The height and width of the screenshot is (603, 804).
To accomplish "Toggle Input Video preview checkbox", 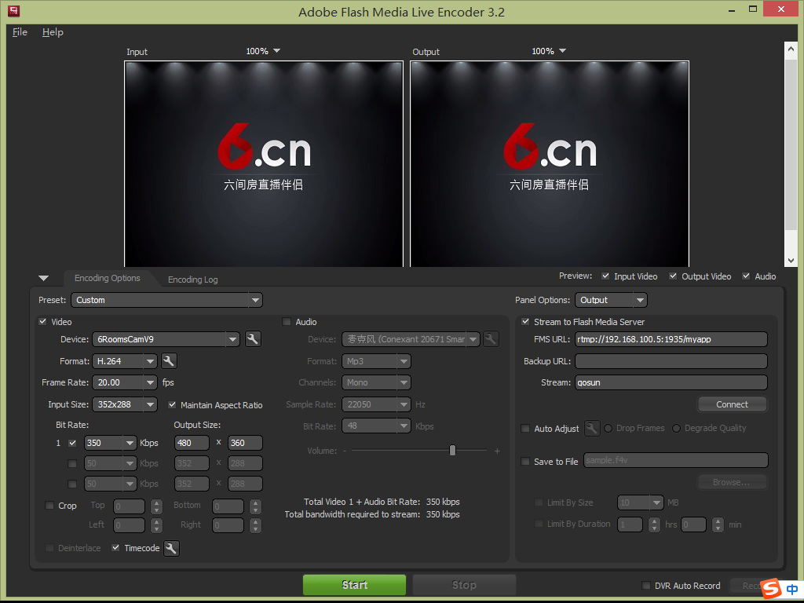I will (605, 276).
